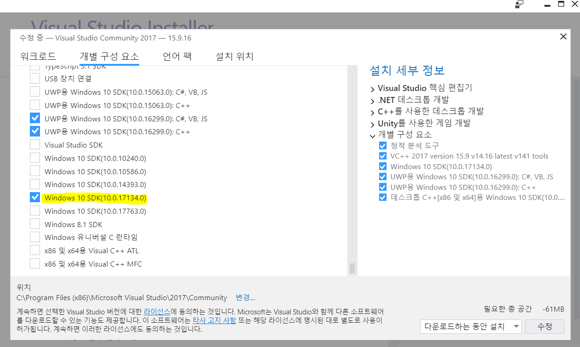Toggle USB 장치 연결 checkbox

[x=35, y=79]
